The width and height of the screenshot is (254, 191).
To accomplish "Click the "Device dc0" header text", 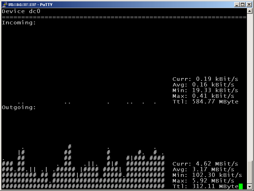I will click(x=21, y=11).
